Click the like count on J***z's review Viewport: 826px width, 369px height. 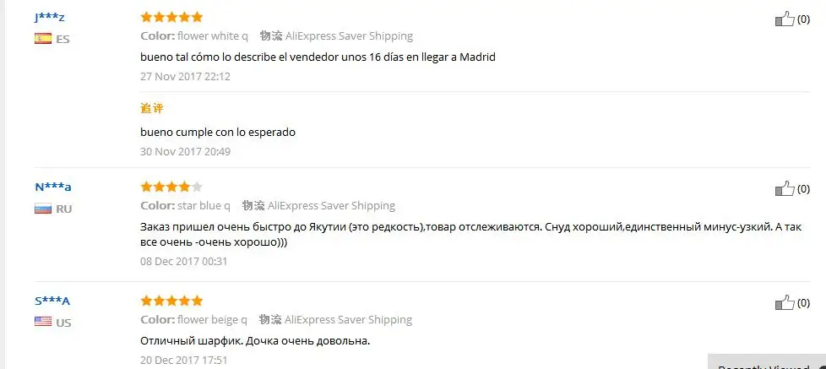(803, 19)
